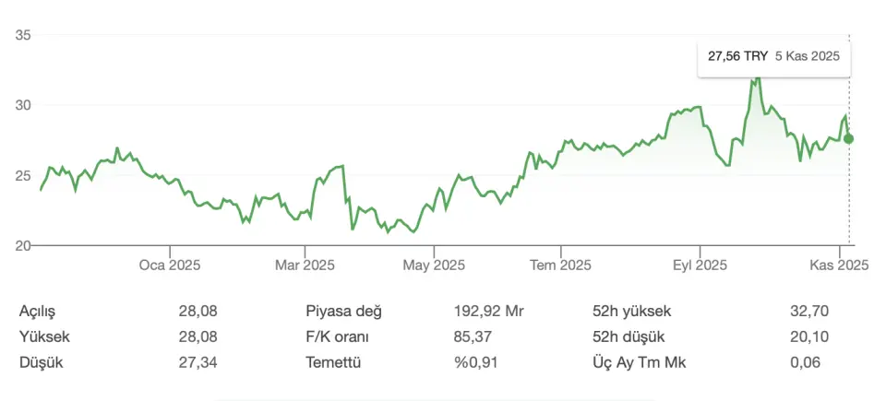Click the Açılış label
Viewport: 886px width, 401px height.
click(43, 312)
